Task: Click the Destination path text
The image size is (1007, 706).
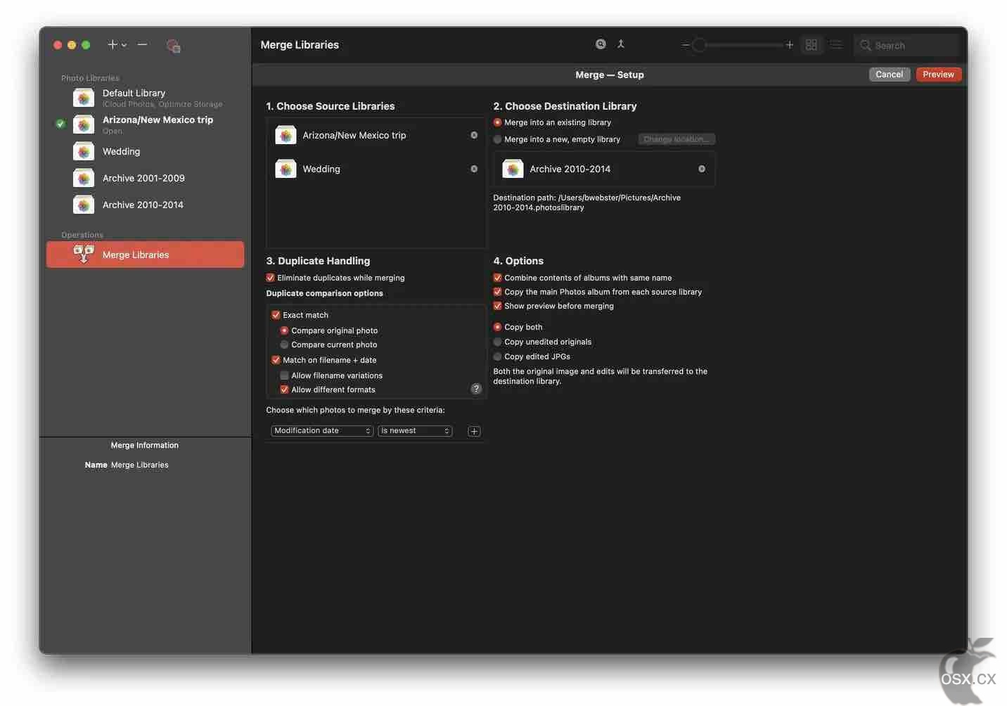Action: pyautogui.click(x=586, y=203)
